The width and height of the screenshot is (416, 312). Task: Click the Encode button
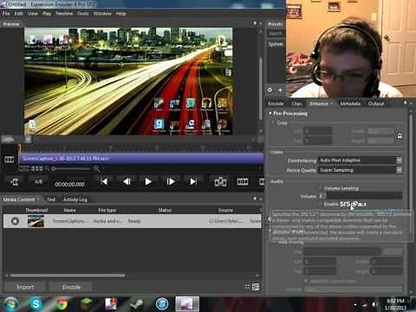(x=71, y=287)
